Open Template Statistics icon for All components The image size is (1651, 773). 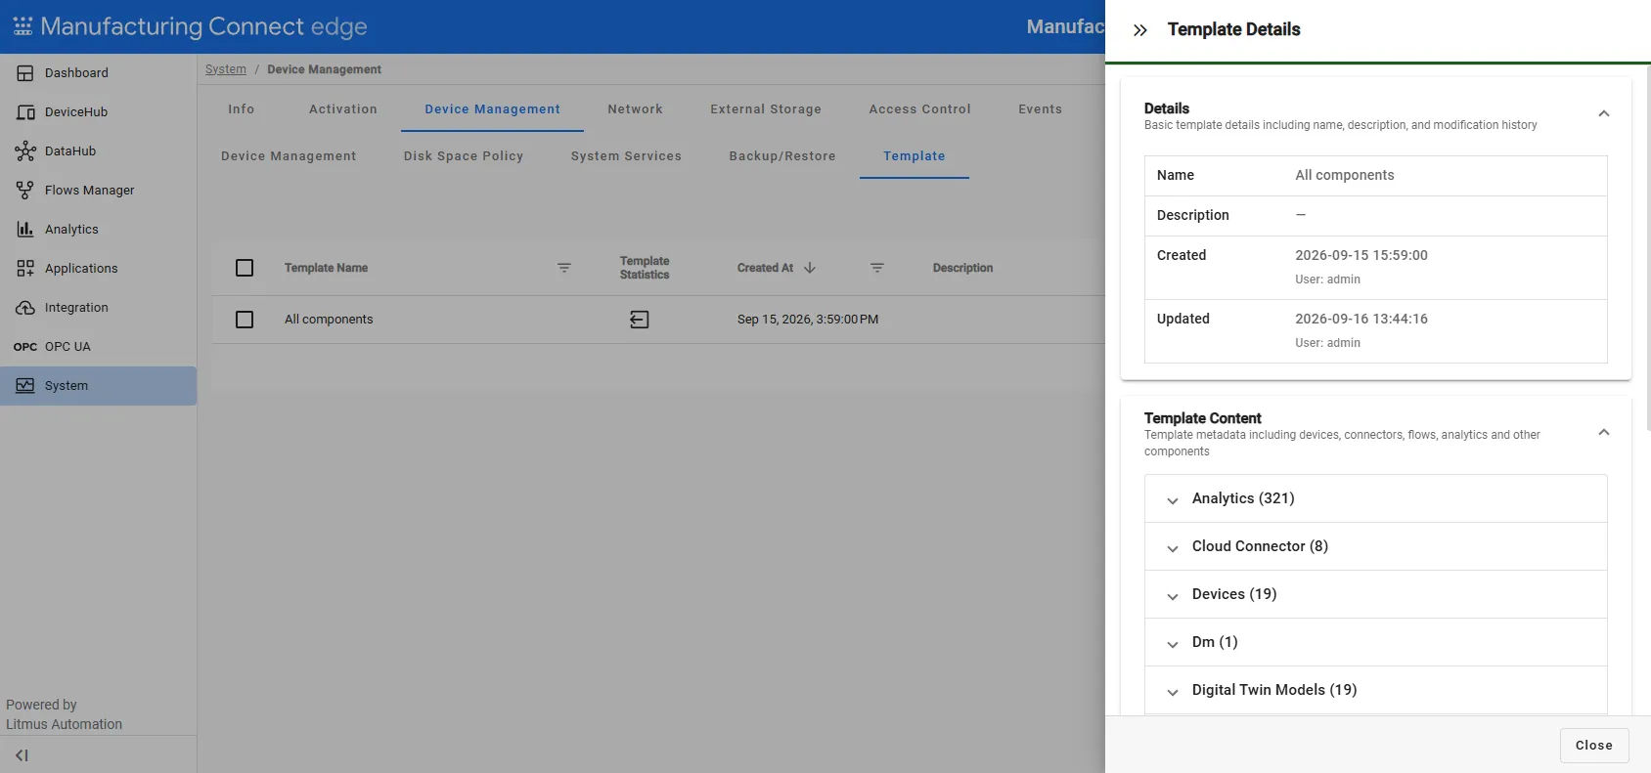pyautogui.click(x=640, y=320)
